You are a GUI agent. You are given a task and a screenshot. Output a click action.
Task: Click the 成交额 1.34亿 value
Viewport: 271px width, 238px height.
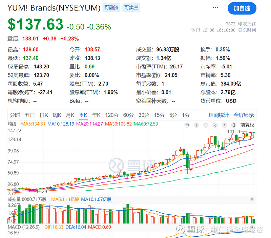coord(164,58)
